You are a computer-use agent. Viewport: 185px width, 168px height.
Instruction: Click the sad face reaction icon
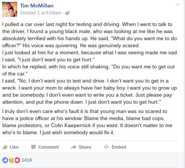(11, 160)
